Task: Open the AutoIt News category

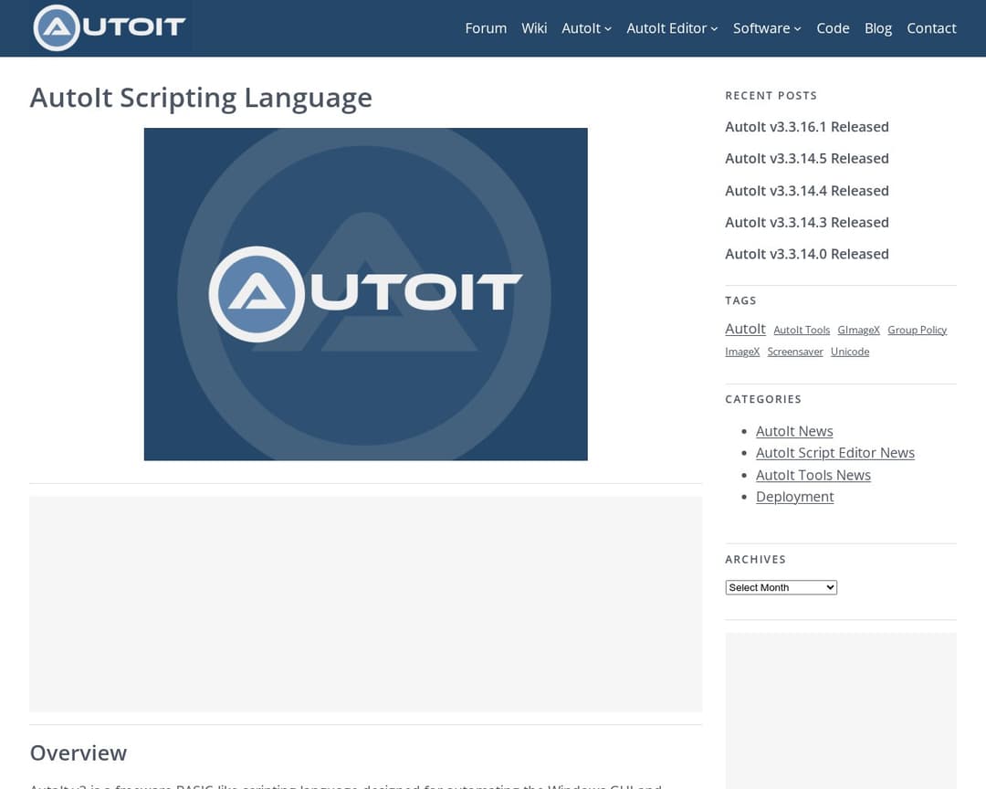Action: pyautogui.click(x=794, y=430)
